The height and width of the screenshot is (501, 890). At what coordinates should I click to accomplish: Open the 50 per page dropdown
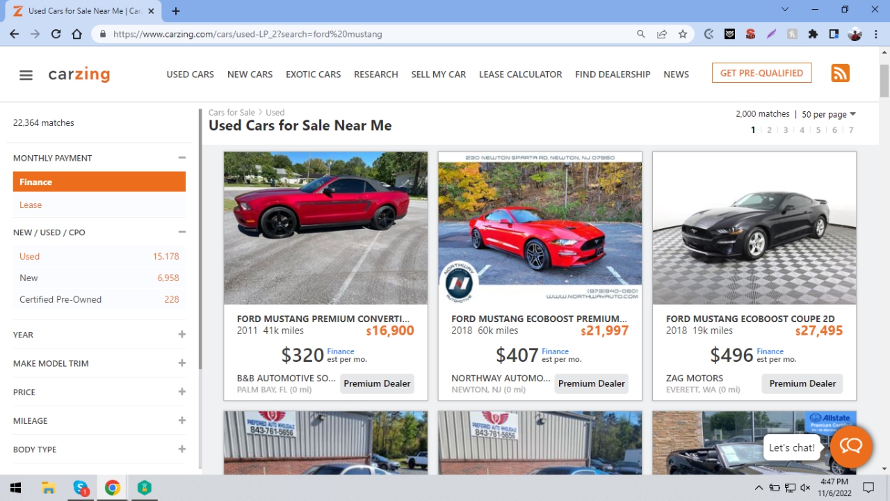pos(829,114)
